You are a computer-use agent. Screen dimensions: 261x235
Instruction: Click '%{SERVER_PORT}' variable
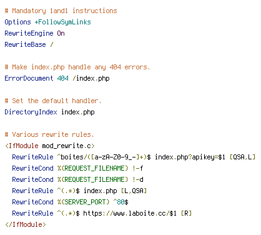click(x=83, y=202)
